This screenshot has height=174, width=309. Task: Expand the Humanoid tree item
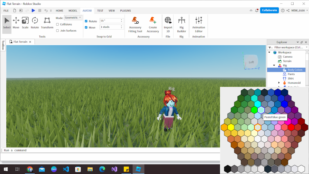click(x=279, y=83)
